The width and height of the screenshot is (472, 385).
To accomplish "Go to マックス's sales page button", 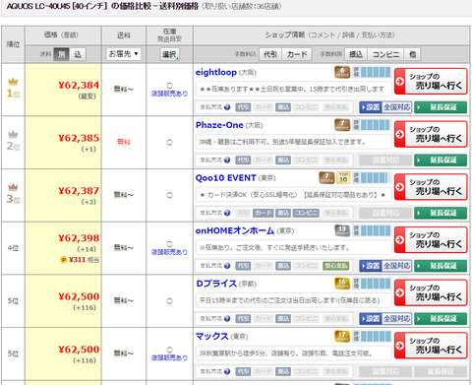I will coord(431,346).
